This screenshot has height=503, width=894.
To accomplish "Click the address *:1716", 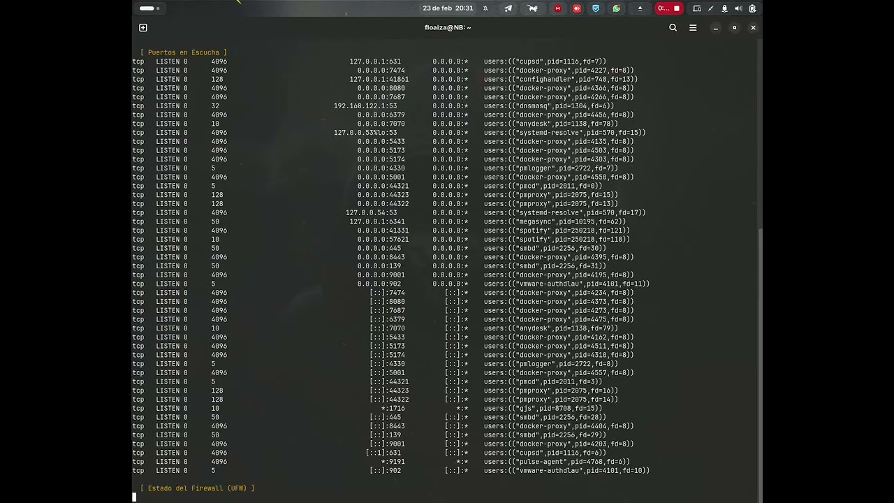I will coord(393,409).
